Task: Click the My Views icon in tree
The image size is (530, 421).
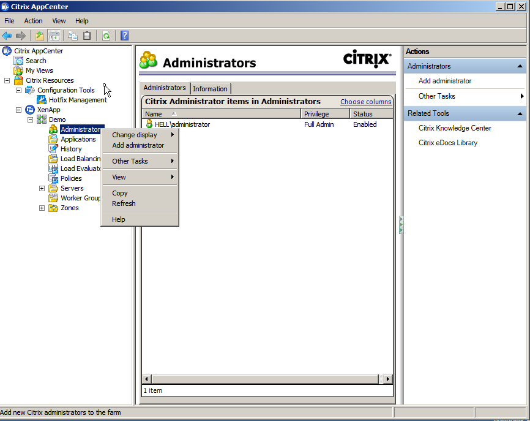Action: click(x=18, y=70)
